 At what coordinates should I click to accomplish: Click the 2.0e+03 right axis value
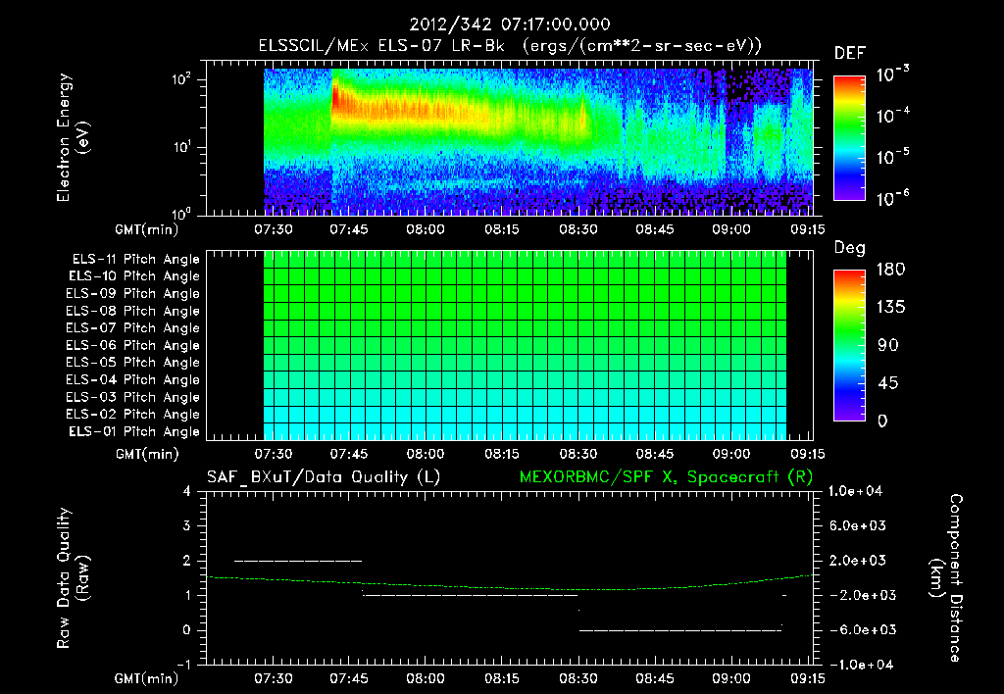coord(857,561)
